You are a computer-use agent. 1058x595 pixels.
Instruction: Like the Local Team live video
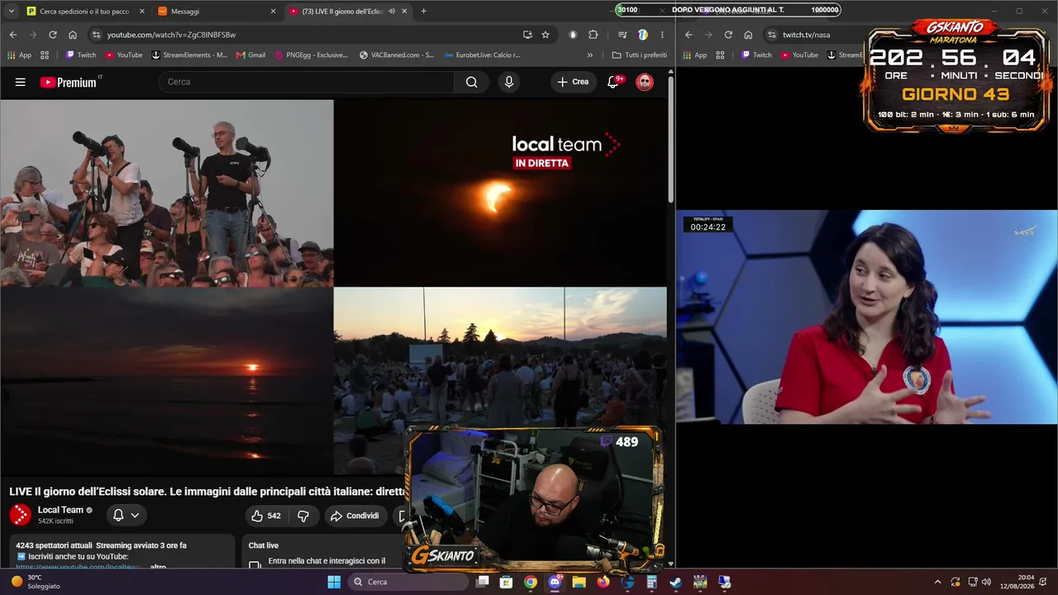(266, 516)
